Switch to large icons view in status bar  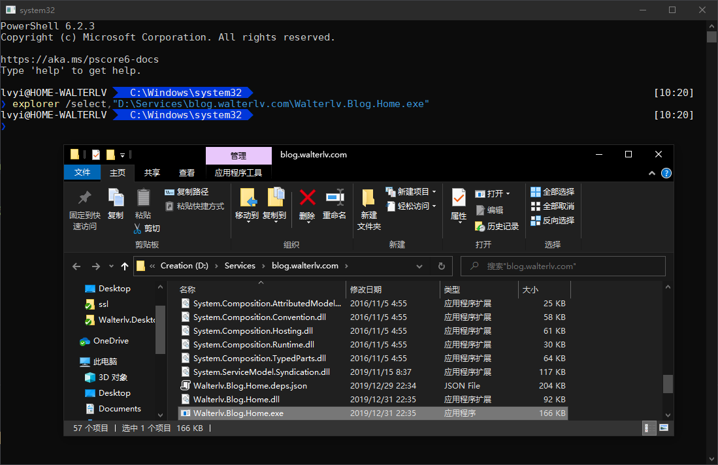pyautogui.click(x=664, y=428)
